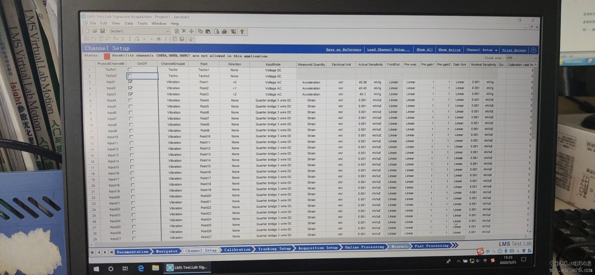Image resolution: width=595 pixels, height=275 pixels.
Task: Click the New project toolbar icon
Action: [87, 31]
